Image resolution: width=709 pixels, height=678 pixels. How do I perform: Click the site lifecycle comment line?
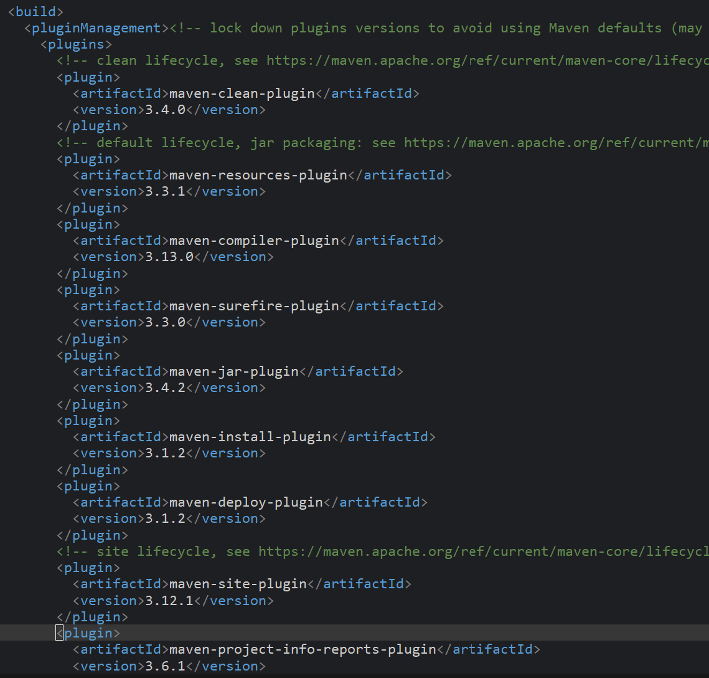point(383,551)
